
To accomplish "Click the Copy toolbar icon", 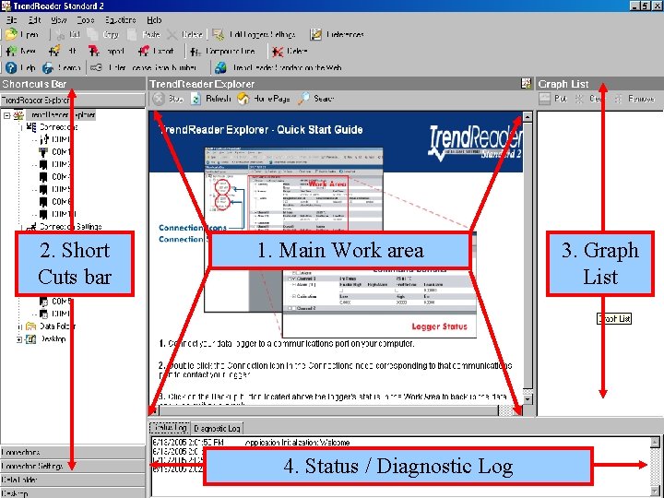I will [x=92, y=34].
